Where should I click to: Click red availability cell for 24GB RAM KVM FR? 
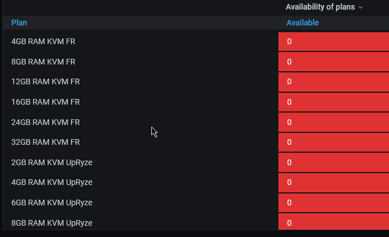point(333,122)
